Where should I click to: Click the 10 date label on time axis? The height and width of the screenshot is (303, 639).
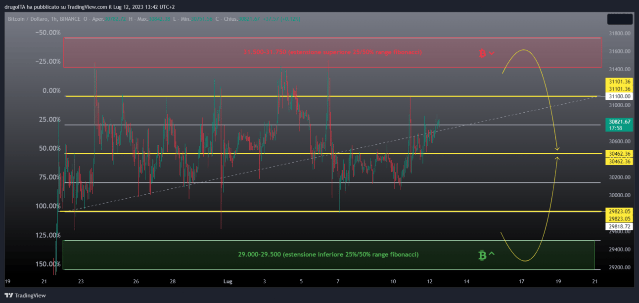[x=393, y=282]
